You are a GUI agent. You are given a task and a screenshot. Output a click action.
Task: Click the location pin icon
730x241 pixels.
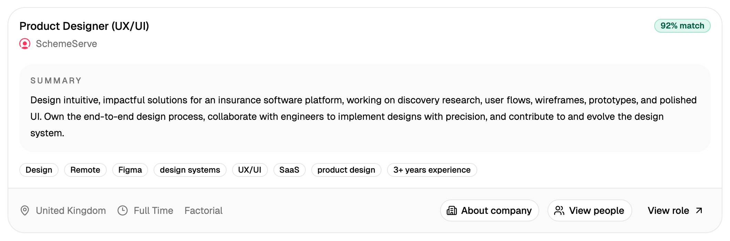click(25, 210)
